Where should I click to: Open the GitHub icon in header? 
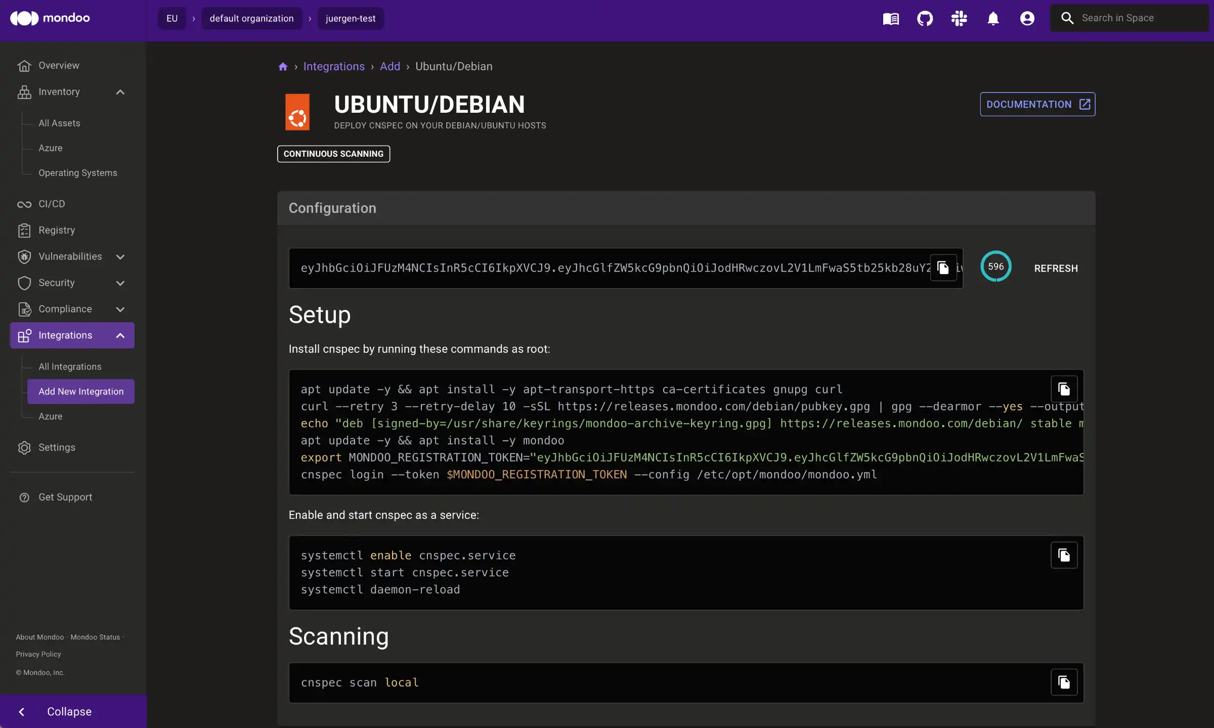coord(925,19)
